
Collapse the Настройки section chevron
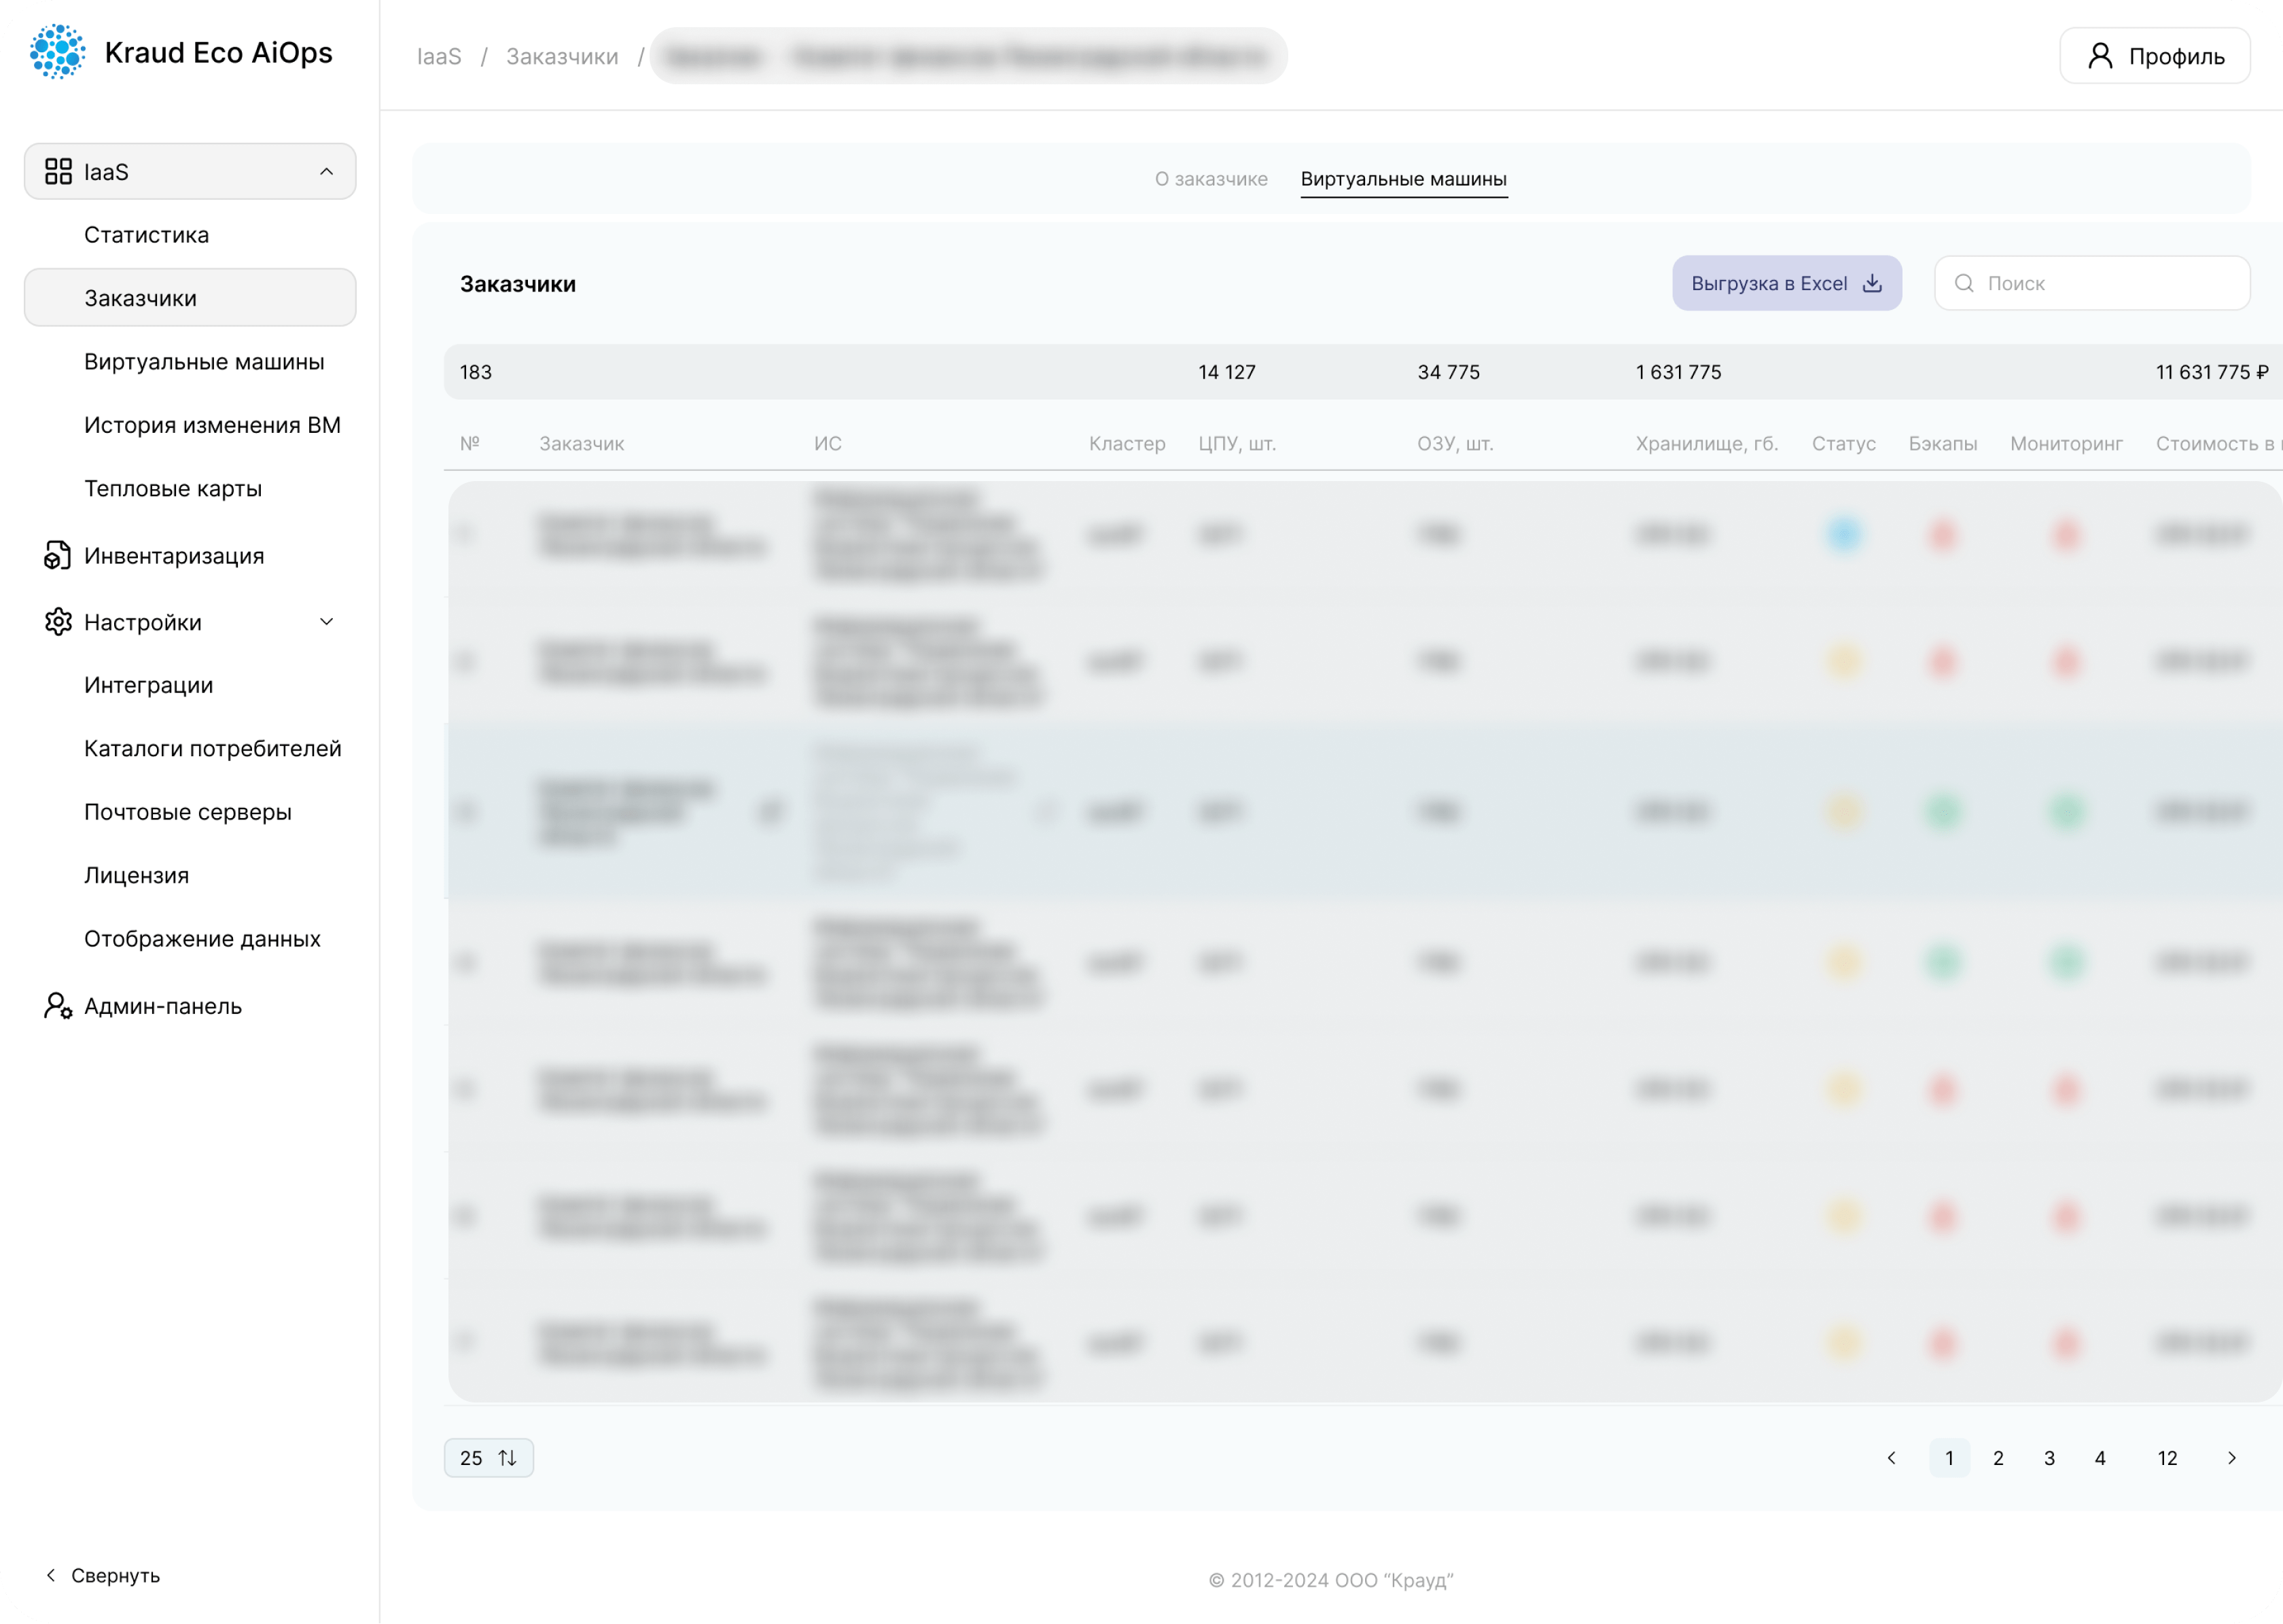[x=326, y=622]
